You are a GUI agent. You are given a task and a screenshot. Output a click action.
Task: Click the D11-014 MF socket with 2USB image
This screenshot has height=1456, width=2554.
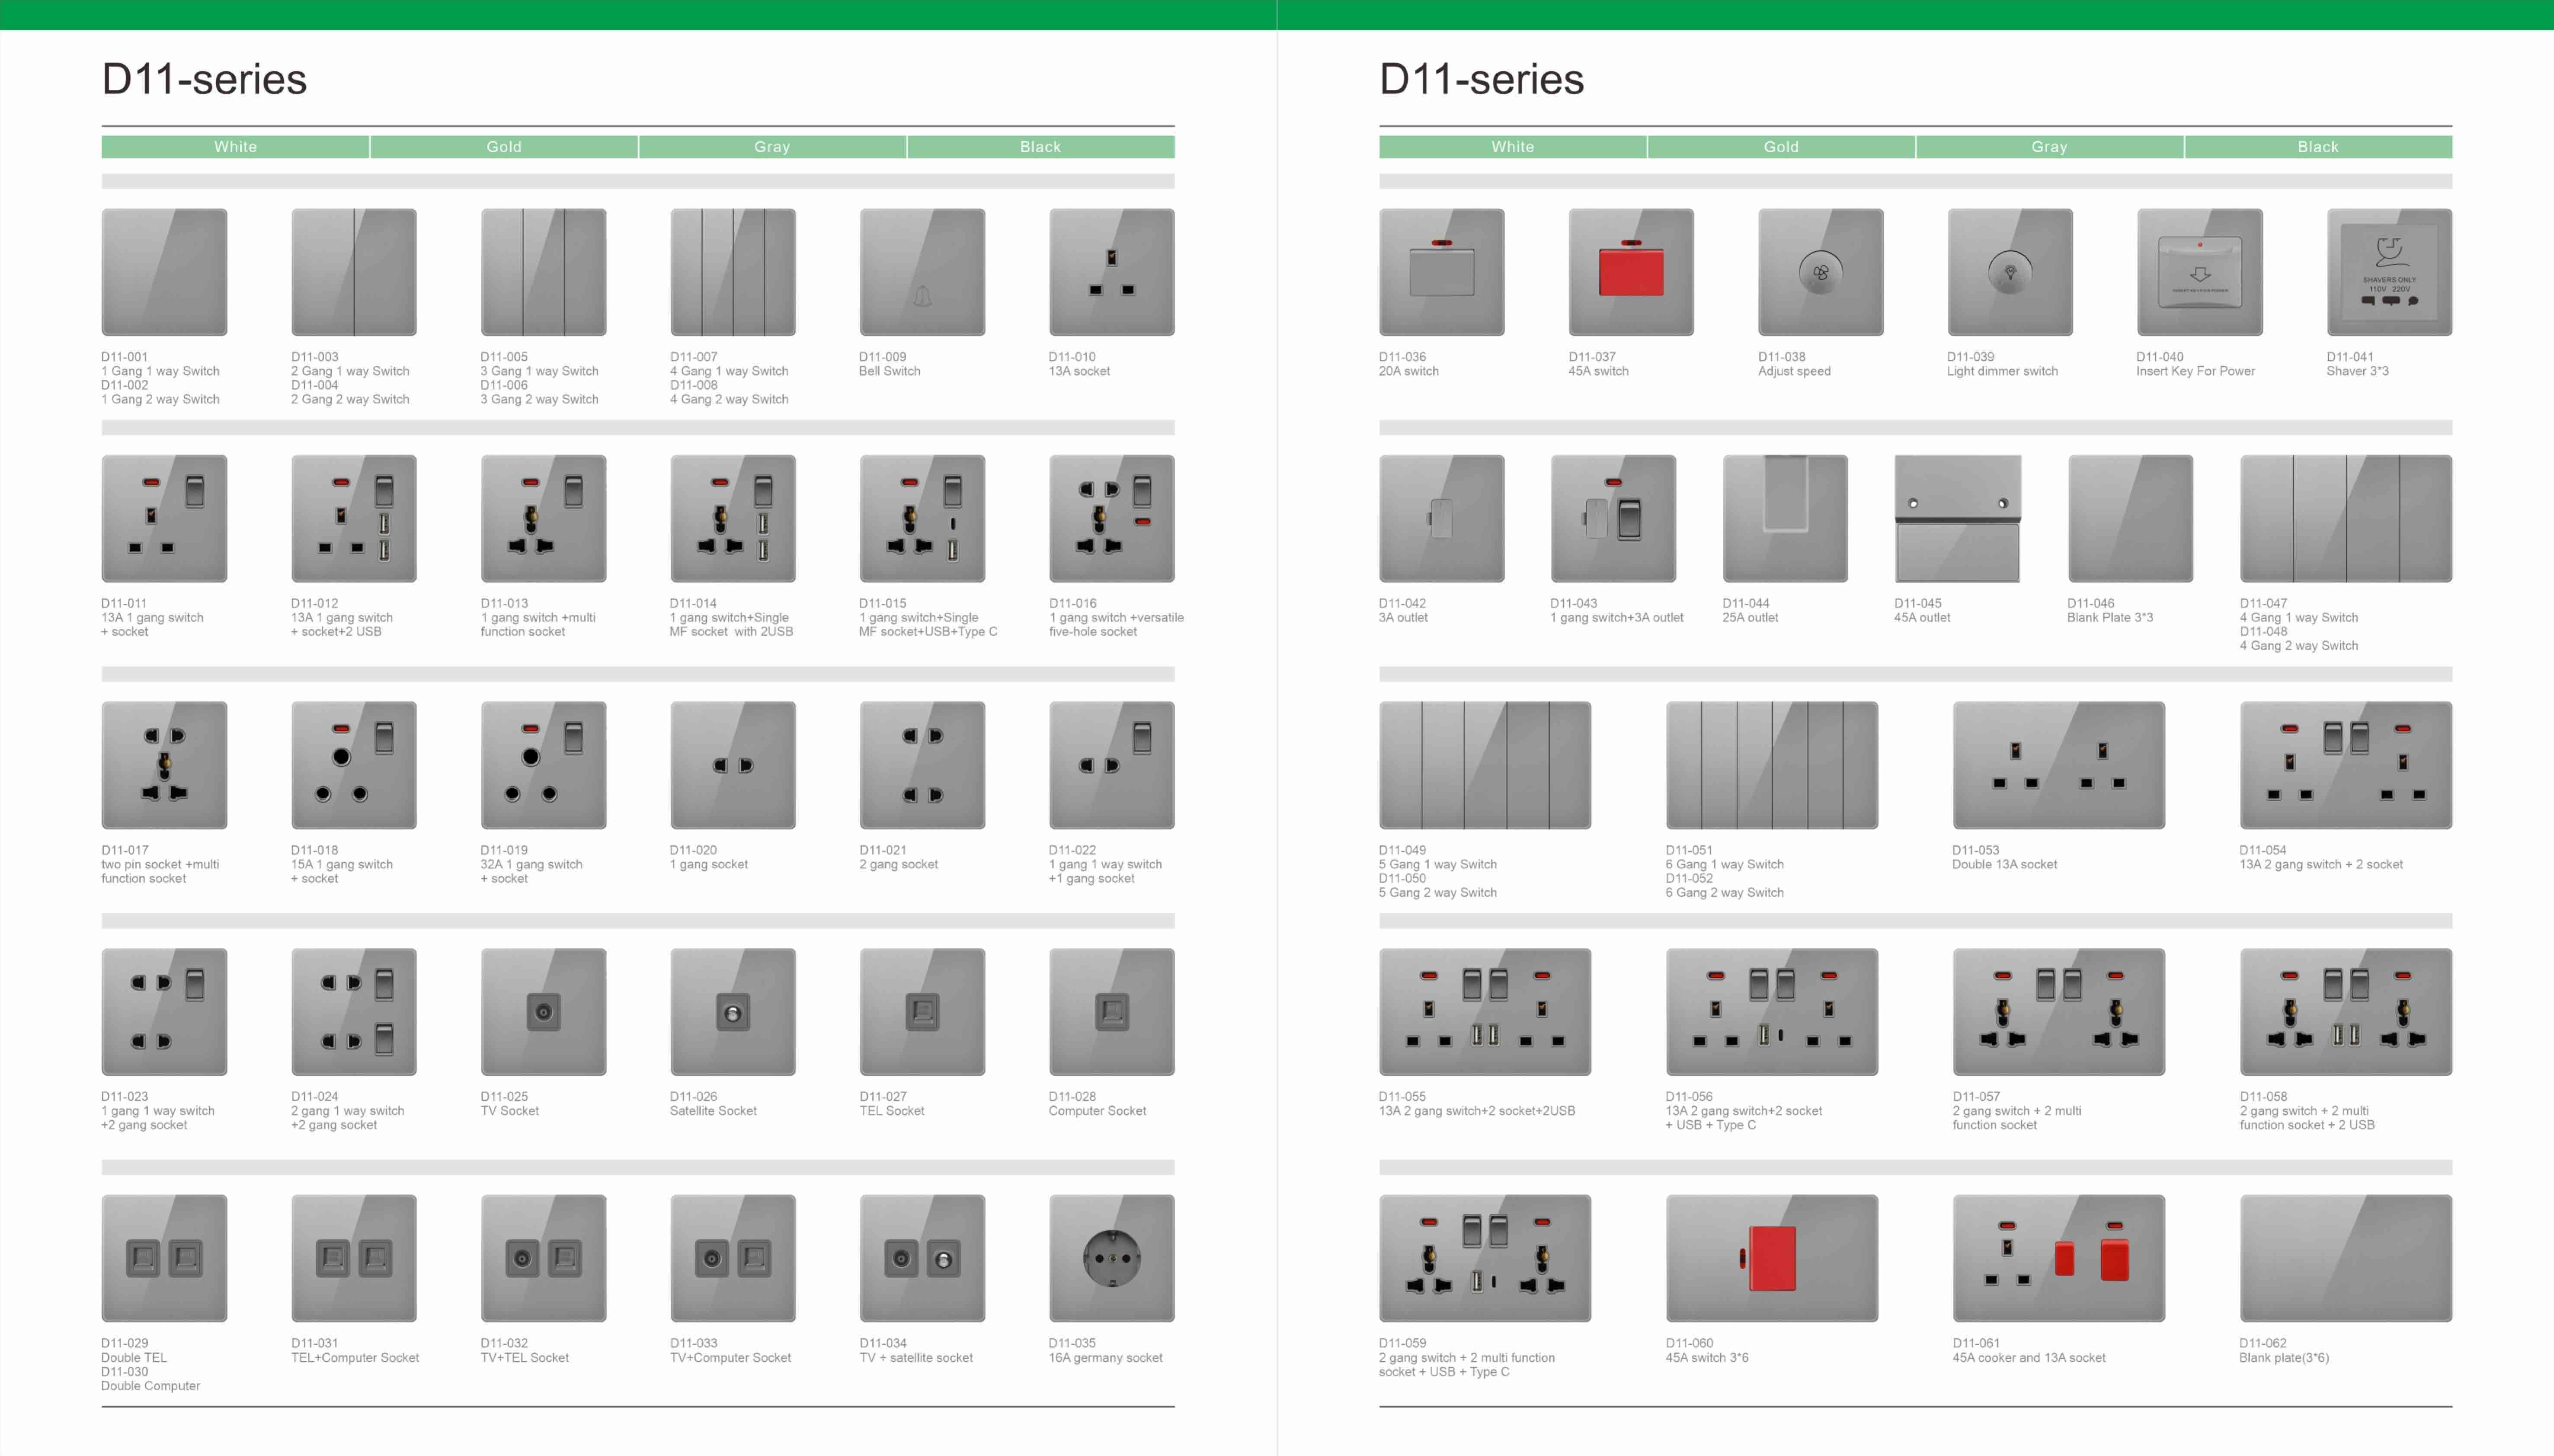[733, 518]
